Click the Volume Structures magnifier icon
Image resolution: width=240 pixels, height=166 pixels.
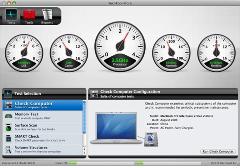pos(9,150)
